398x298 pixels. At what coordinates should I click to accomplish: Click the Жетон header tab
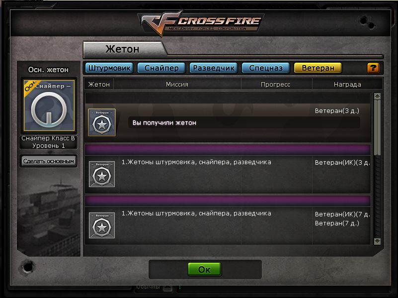point(123,50)
